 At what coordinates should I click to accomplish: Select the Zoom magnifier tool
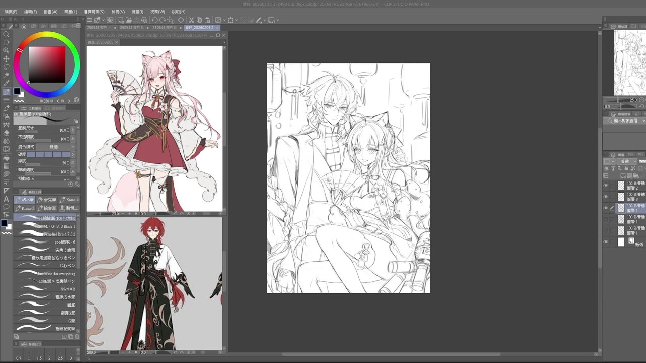coord(6,34)
